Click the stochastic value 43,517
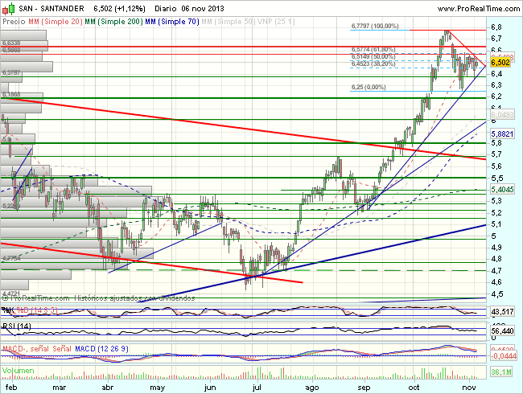Image resolution: width=523 pixels, height=394 pixels. pyautogui.click(x=502, y=312)
